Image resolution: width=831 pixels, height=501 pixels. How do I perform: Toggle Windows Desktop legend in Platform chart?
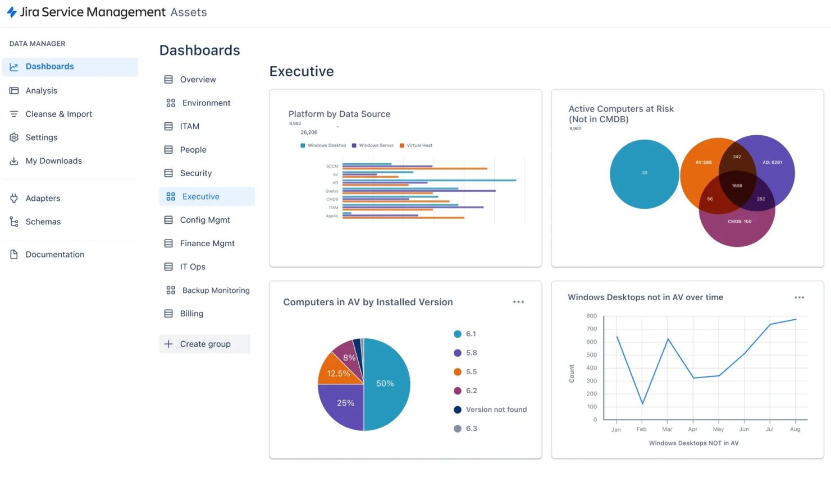(323, 145)
